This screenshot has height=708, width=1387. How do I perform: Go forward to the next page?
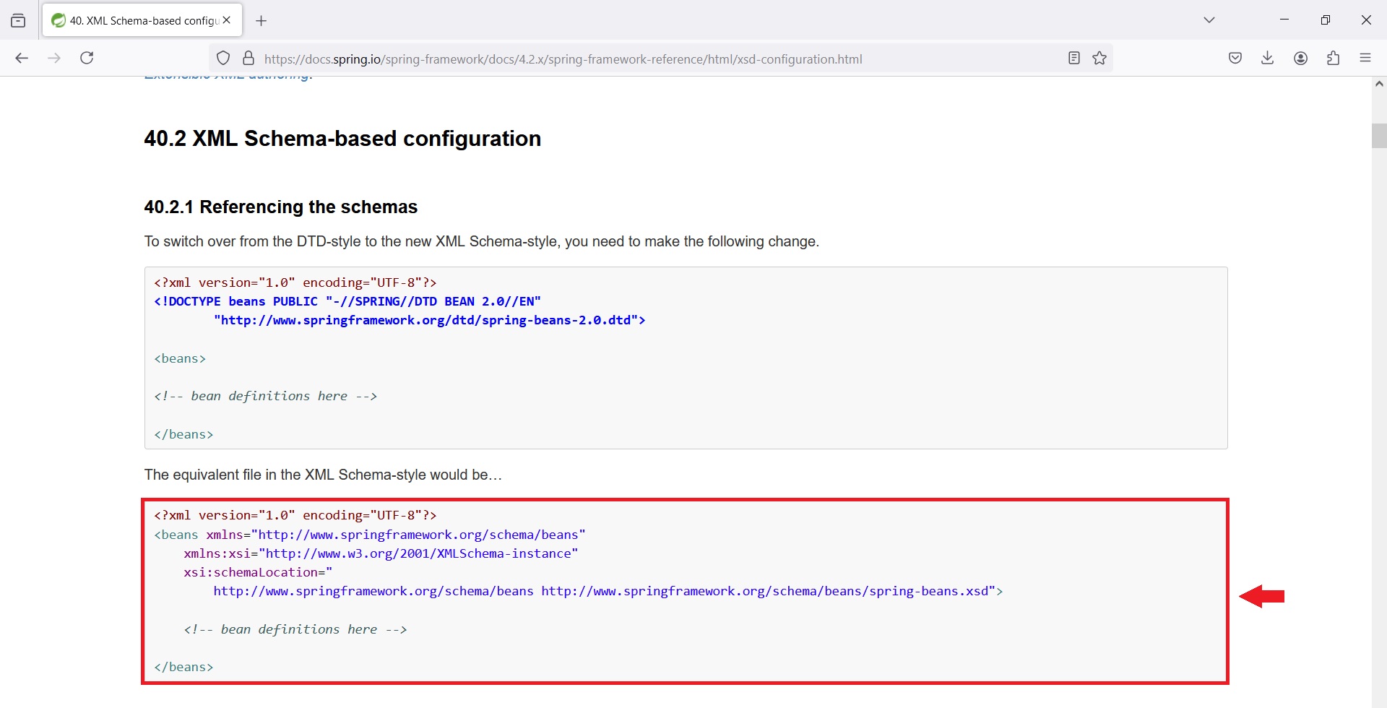[54, 59]
